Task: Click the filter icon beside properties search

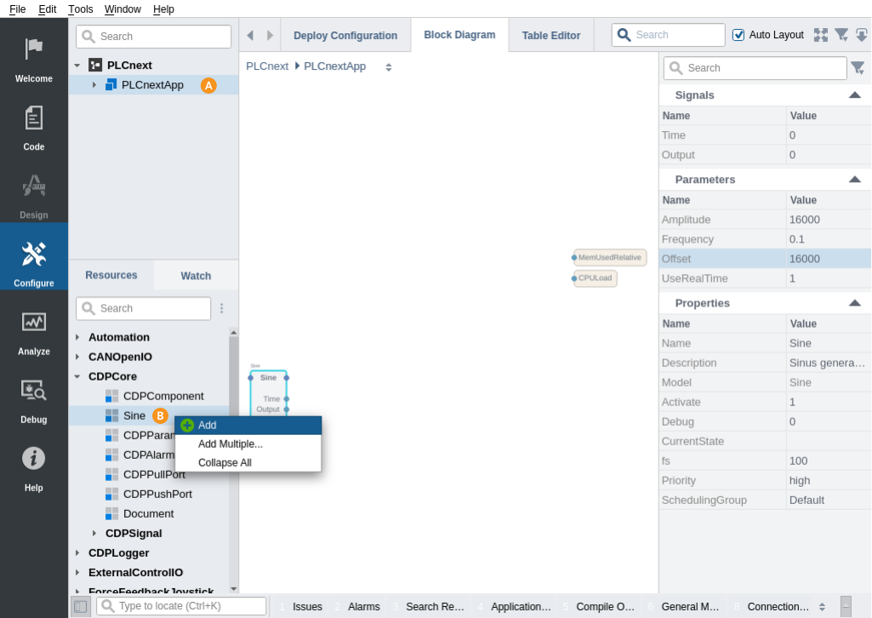Action: (858, 68)
